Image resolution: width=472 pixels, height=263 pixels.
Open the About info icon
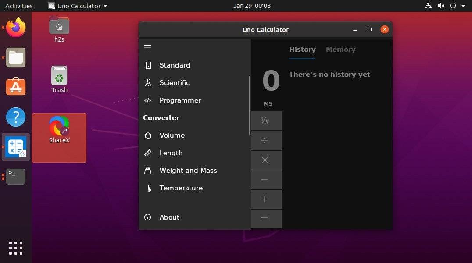click(148, 217)
